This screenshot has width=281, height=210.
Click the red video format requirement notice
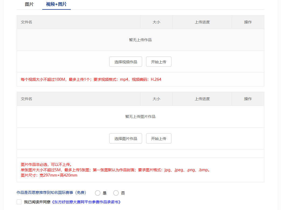click(91, 79)
